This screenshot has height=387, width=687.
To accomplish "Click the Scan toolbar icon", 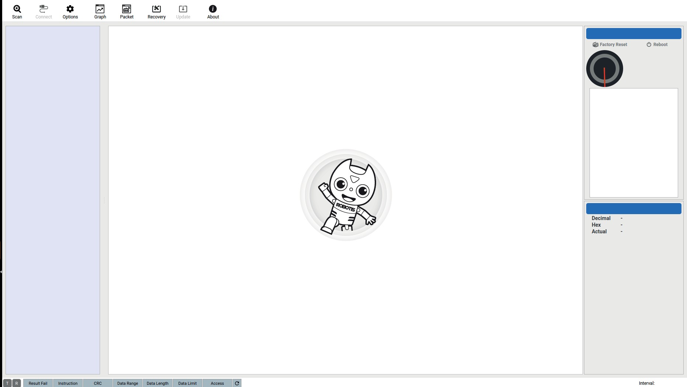I will (x=17, y=11).
